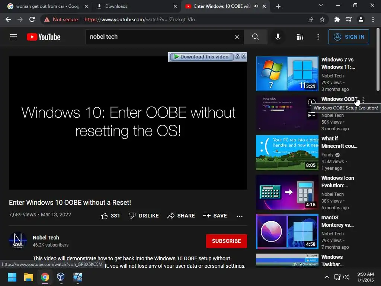This screenshot has width=381, height=286.
Task: Open File Explorer from taskbar
Action: coord(28,277)
